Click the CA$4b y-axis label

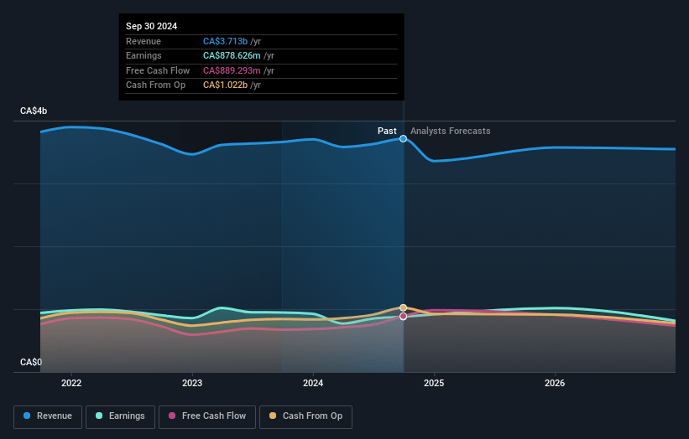(x=34, y=111)
